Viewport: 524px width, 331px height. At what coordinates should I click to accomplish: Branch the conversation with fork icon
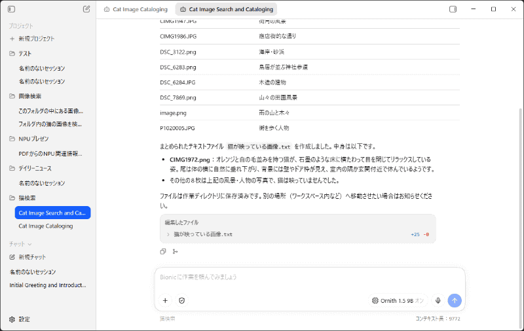click(x=175, y=252)
